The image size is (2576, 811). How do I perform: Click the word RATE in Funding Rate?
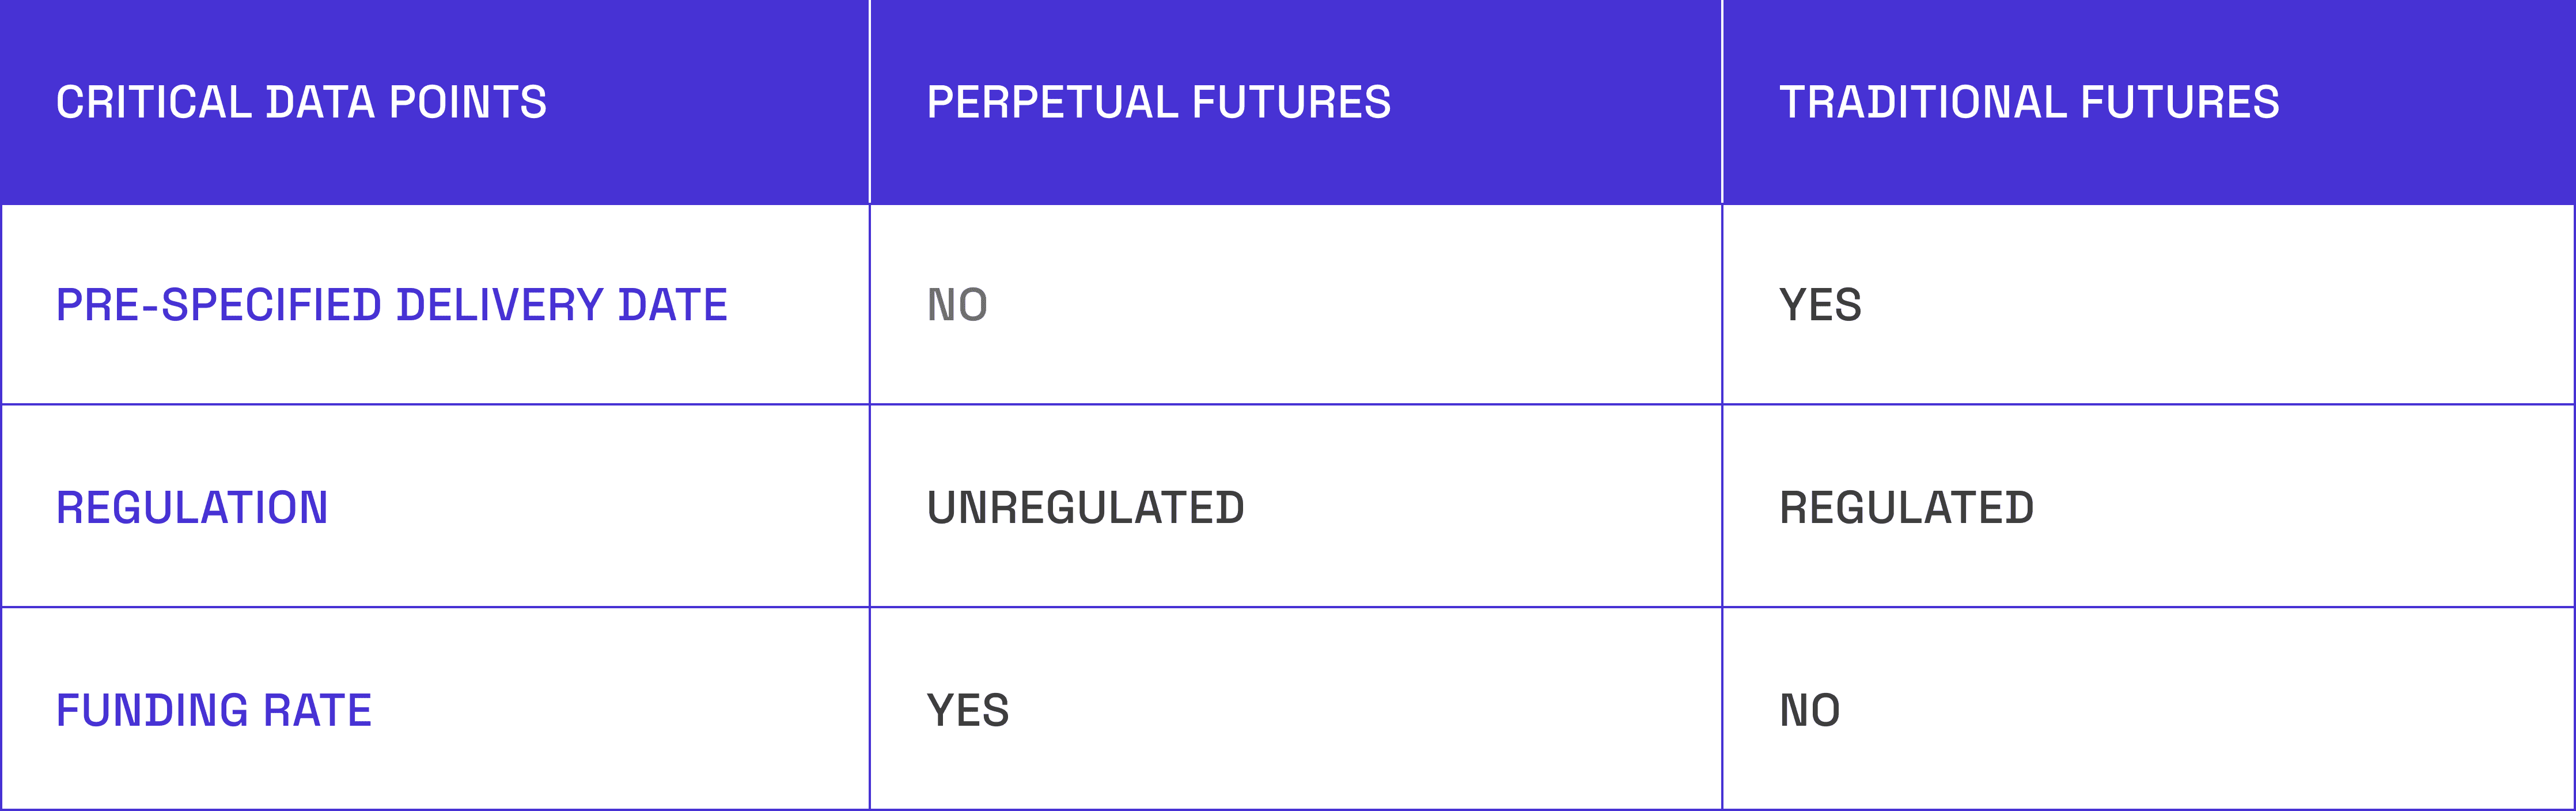(x=317, y=711)
